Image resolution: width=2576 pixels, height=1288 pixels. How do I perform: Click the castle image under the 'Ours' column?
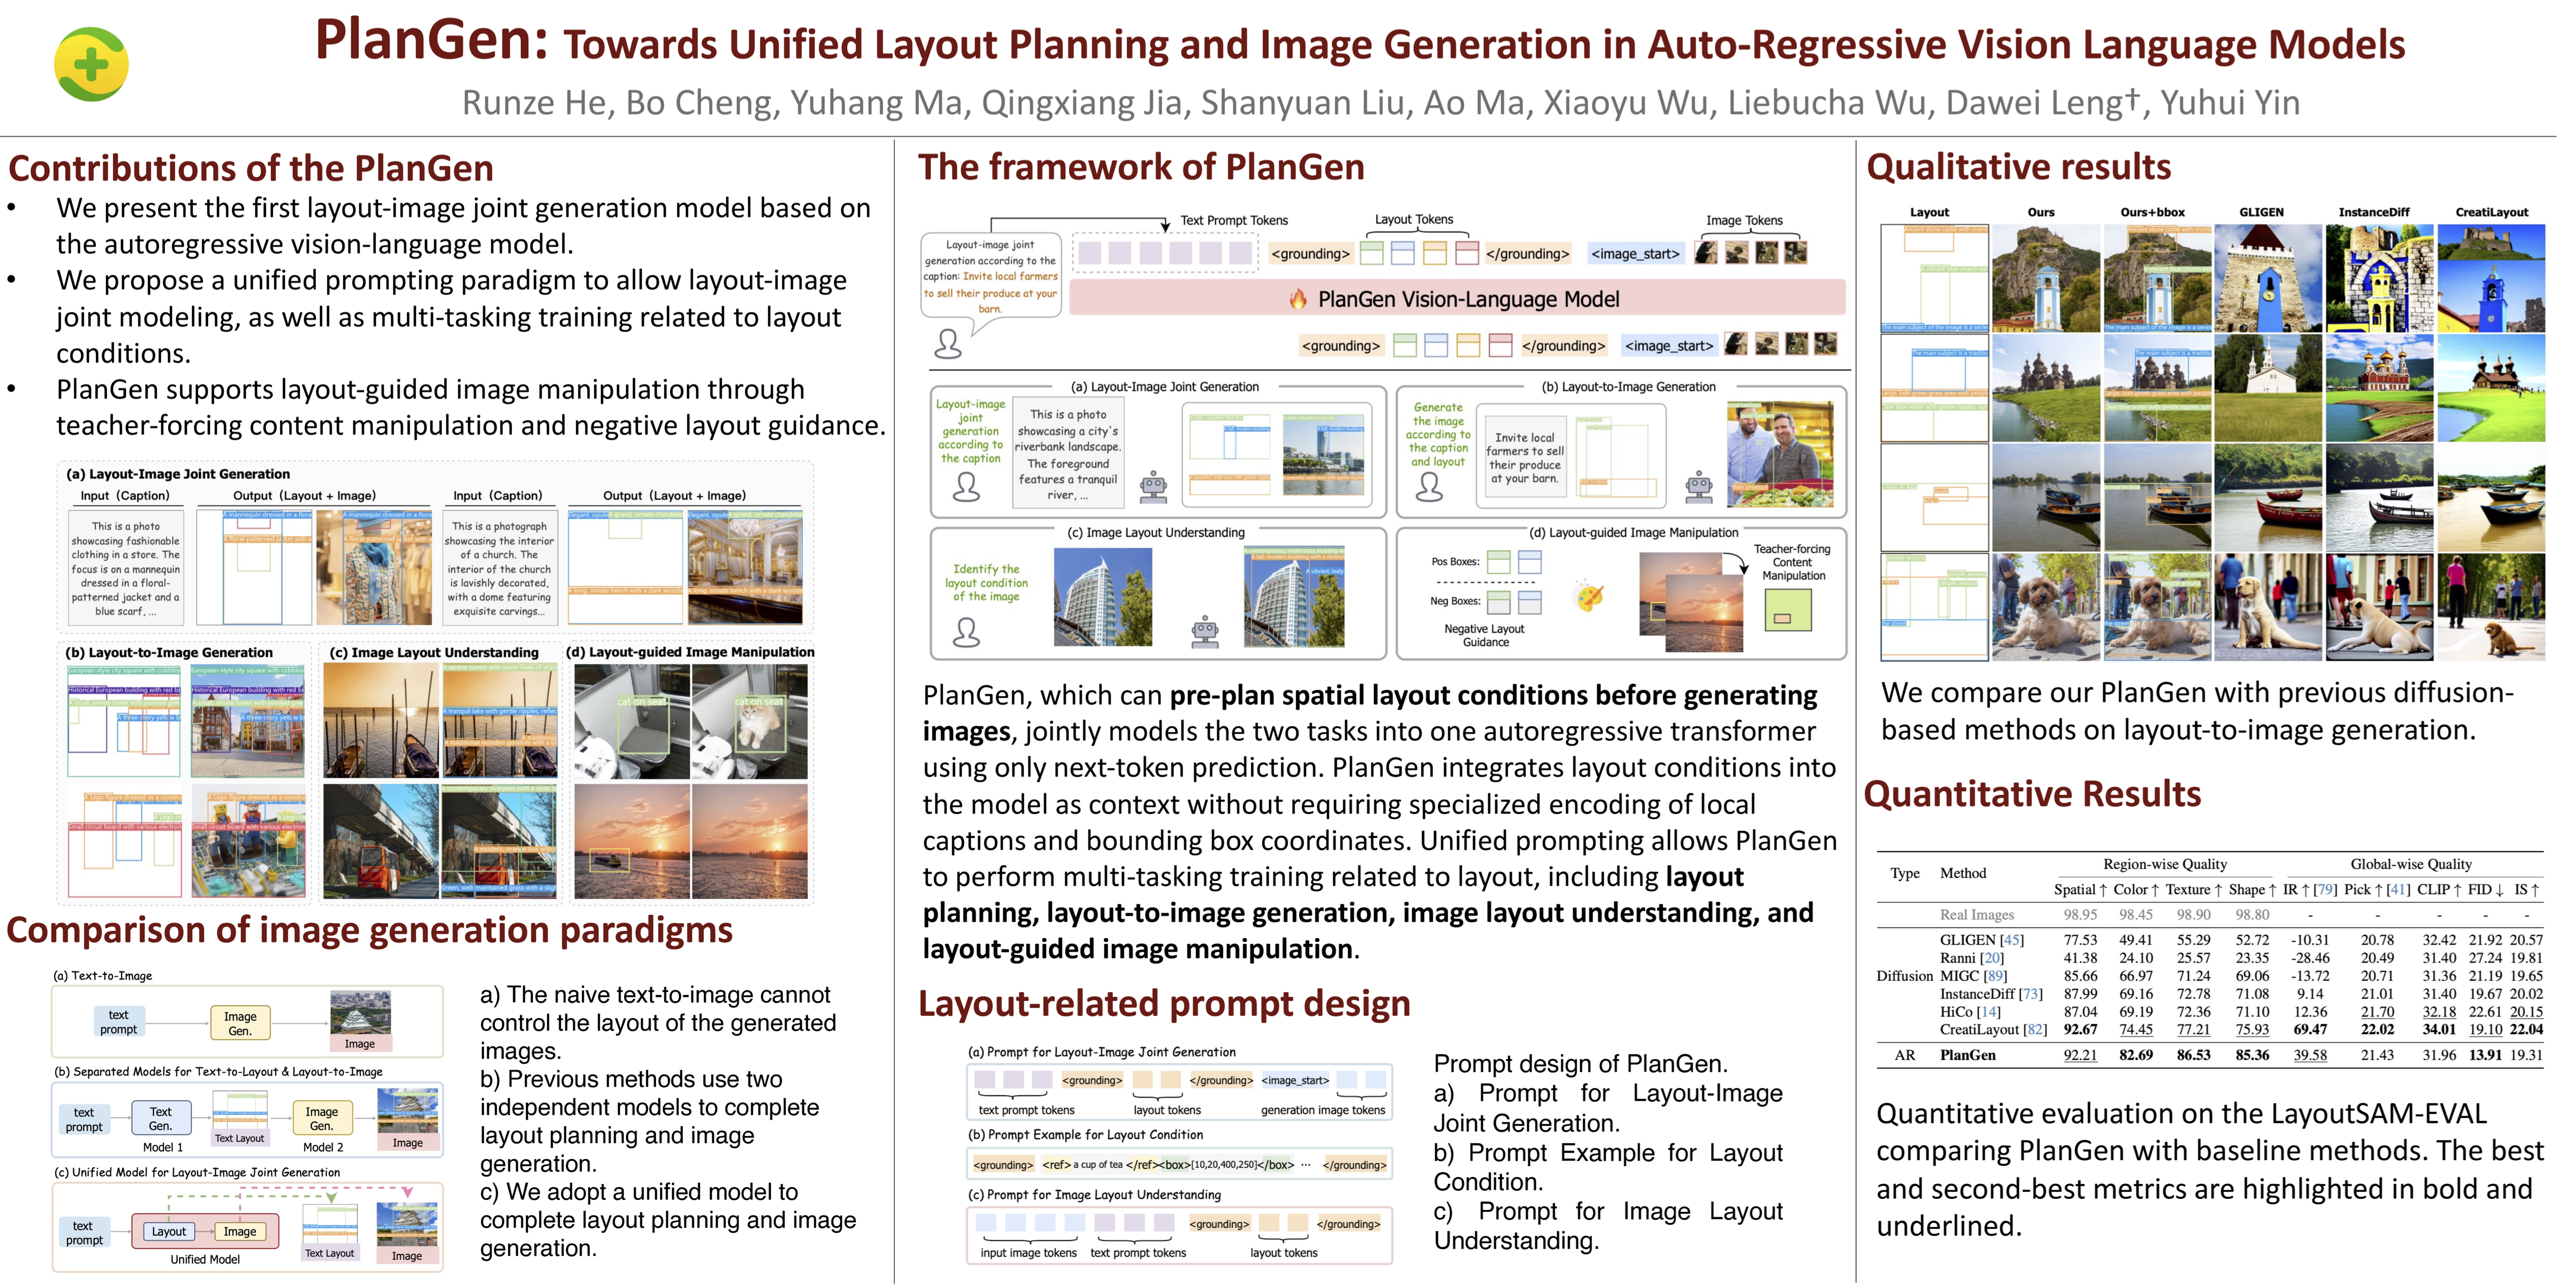click(2045, 278)
